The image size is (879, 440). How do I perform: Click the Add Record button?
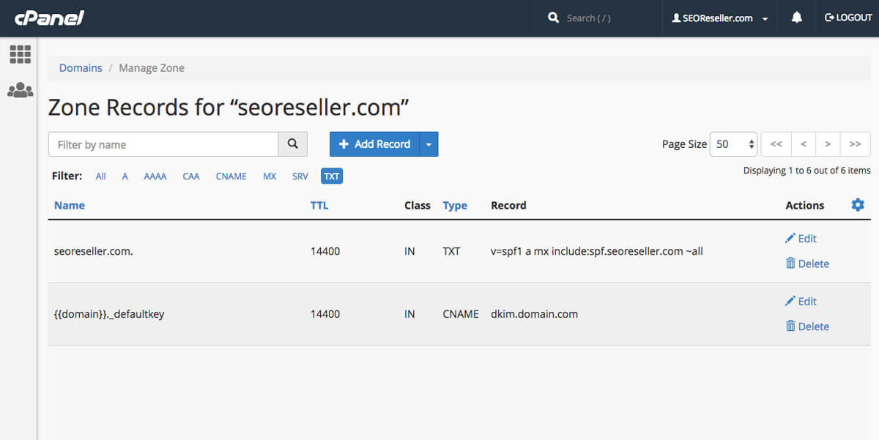[x=375, y=143]
